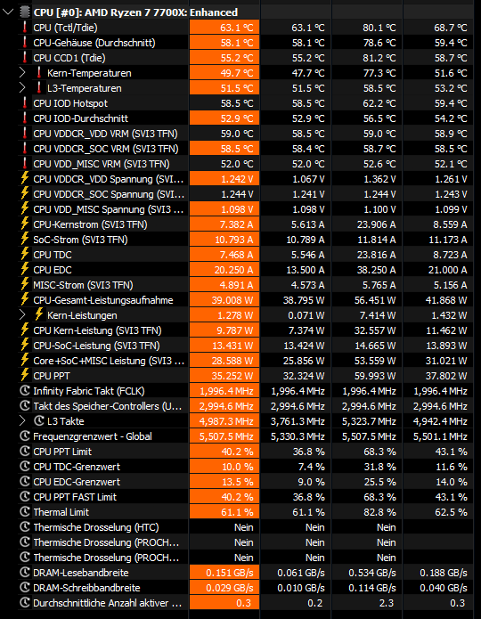This screenshot has height=619, width=481.
Task: Select the CPU (Tctl/Tdie) sensor label
Action: coord(66,28)
